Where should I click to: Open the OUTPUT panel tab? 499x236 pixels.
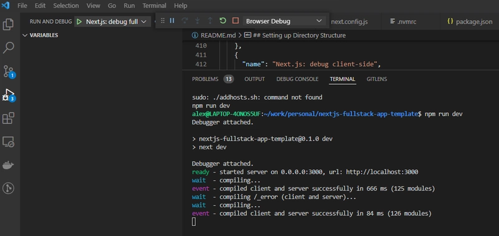(x=254, y=79)
